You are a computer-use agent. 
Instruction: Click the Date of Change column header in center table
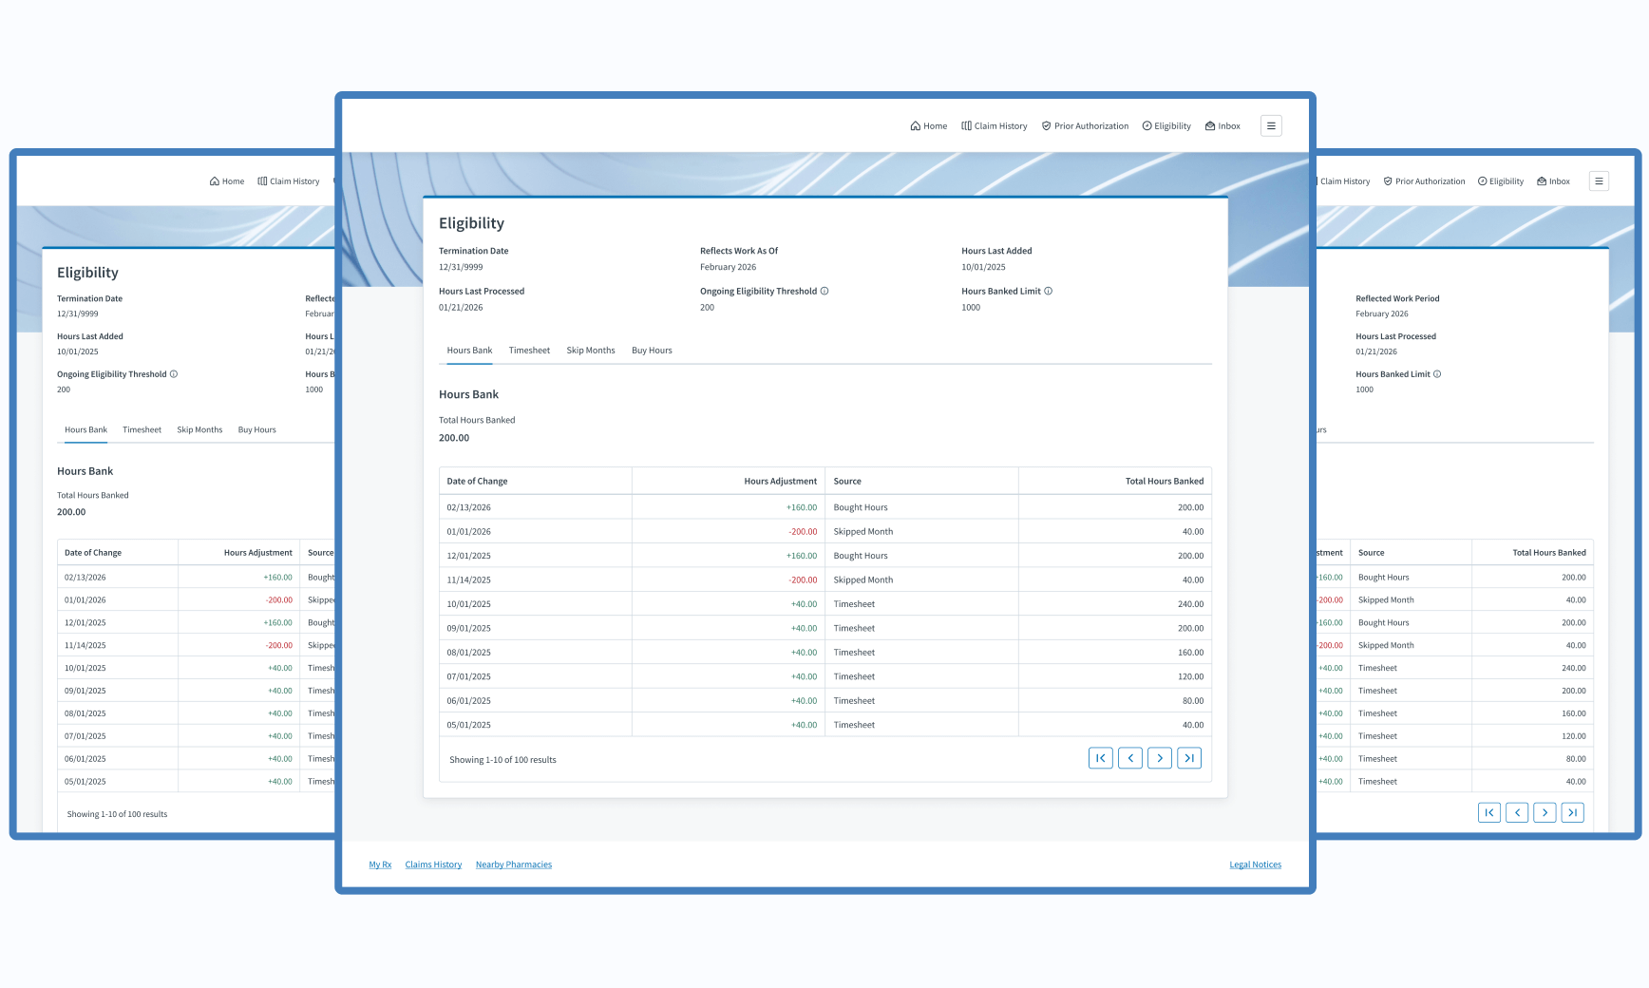click(477, 482)
